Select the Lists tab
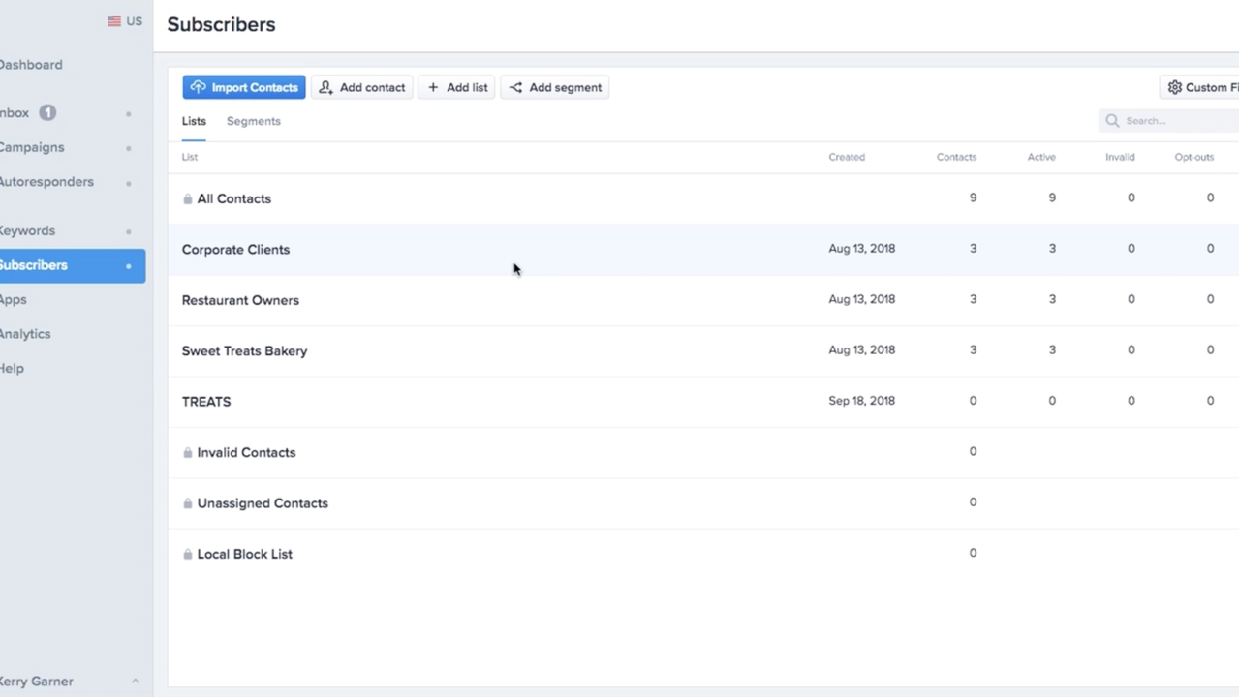This screenshot has height=697, width=1239. (194, 121)
